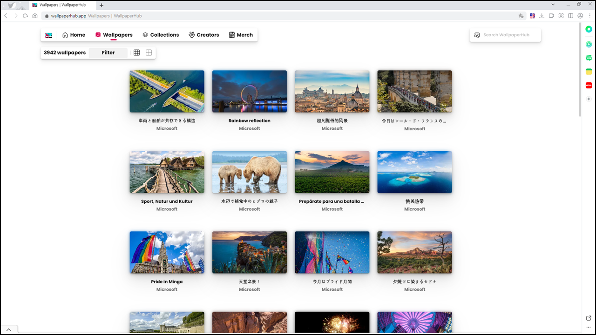Select the Wallpapers | WallpaperHub tab
This screenshot has height=335, width=596.
pos(63,5)
